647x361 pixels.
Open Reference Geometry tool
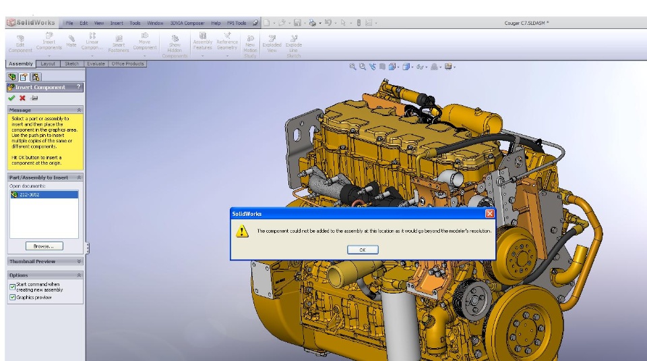point(227,41)
